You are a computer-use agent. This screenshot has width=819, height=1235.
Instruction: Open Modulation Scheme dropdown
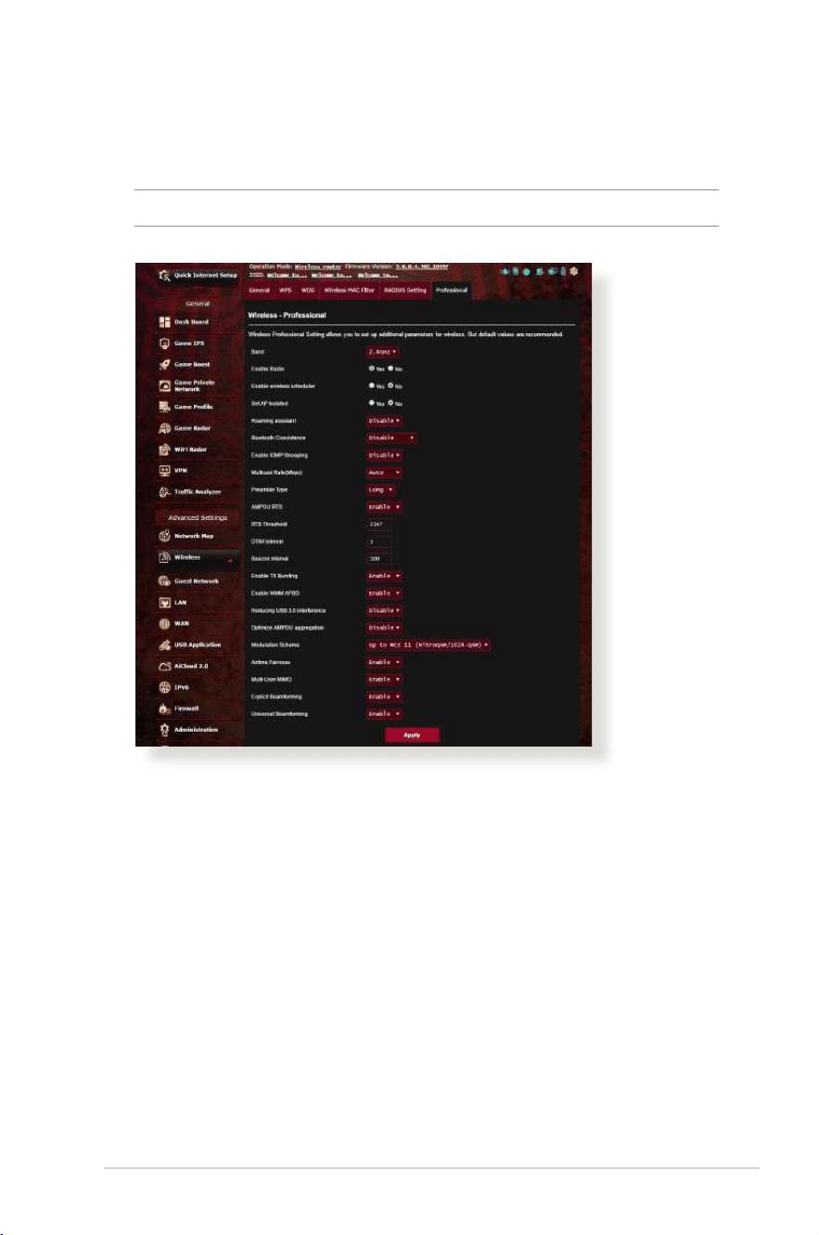(429, 644)
